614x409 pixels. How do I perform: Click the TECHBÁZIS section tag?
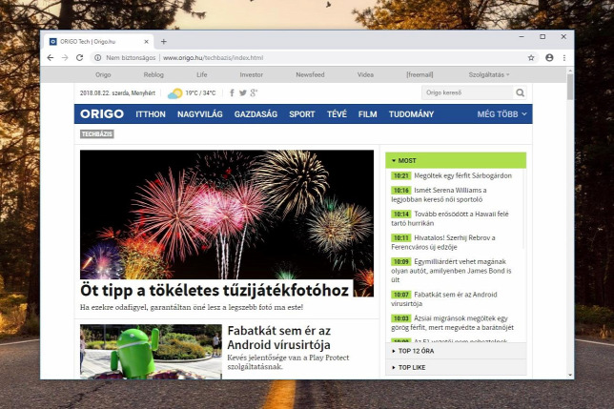tap(96, 134)
